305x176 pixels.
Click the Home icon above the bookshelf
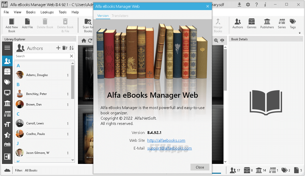[84, 41]
